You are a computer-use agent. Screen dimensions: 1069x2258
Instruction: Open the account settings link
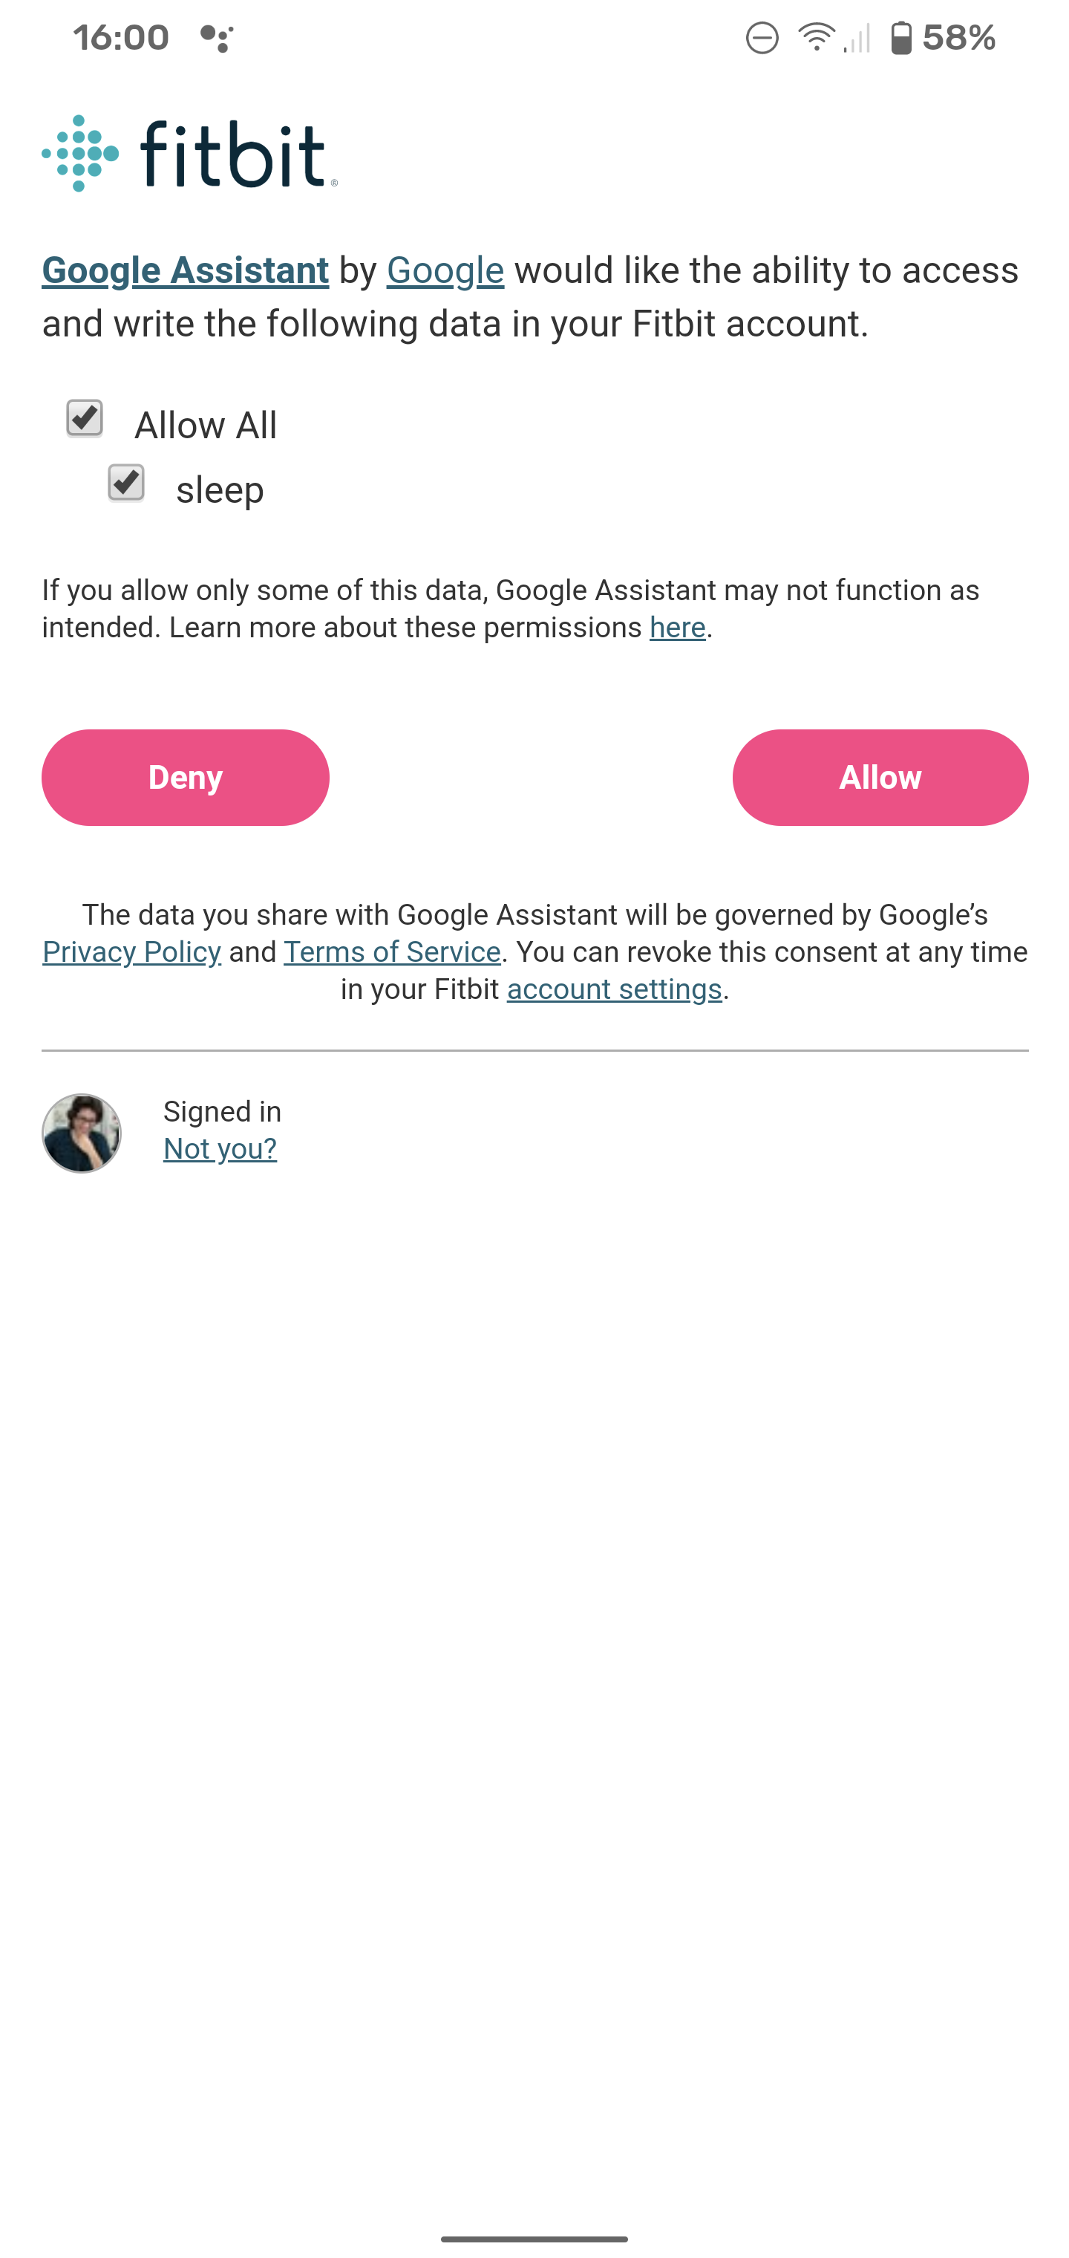coord(614,988)
